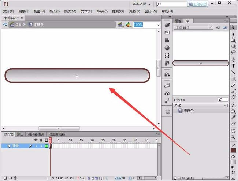Click the Edit Symbols icon

pyautogui.click(x=128, y=25)
